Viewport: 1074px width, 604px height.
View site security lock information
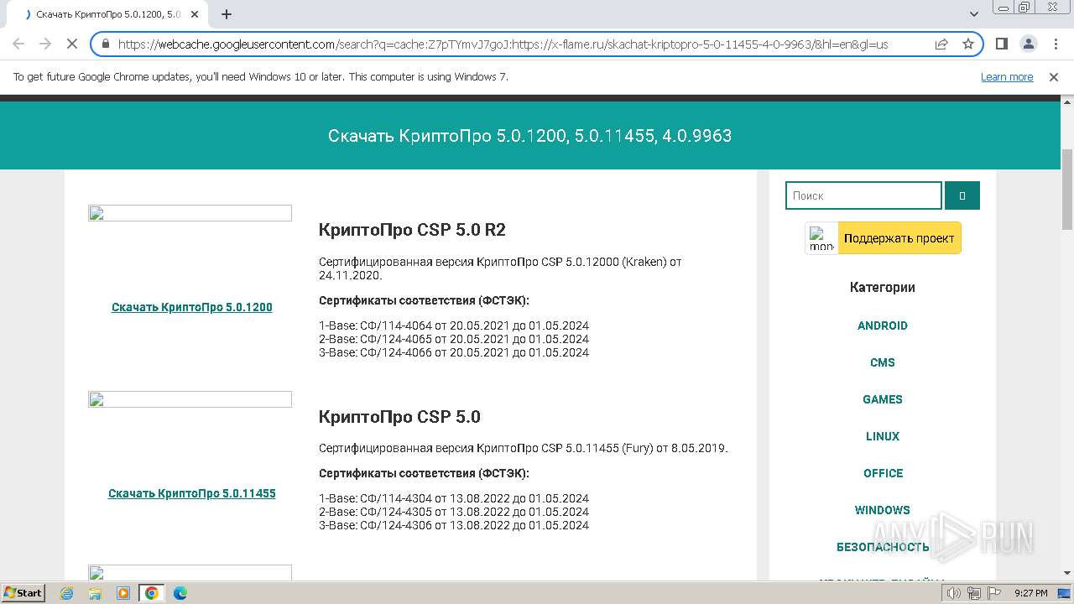(105, 44)
